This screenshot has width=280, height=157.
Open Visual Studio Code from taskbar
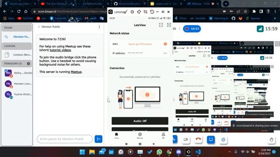pyautogui.click(x=198, y=152)
